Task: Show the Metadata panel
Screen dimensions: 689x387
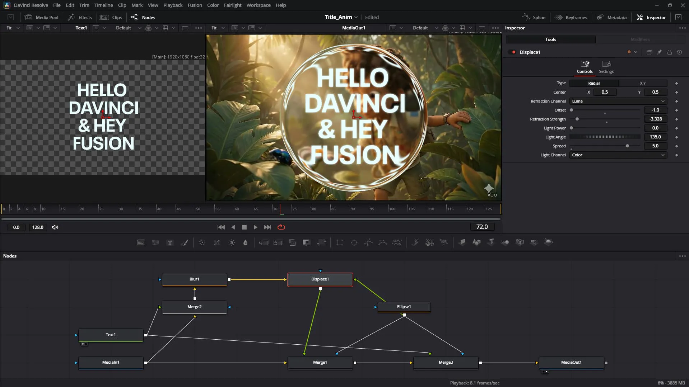Action: [x=611, y=17]
